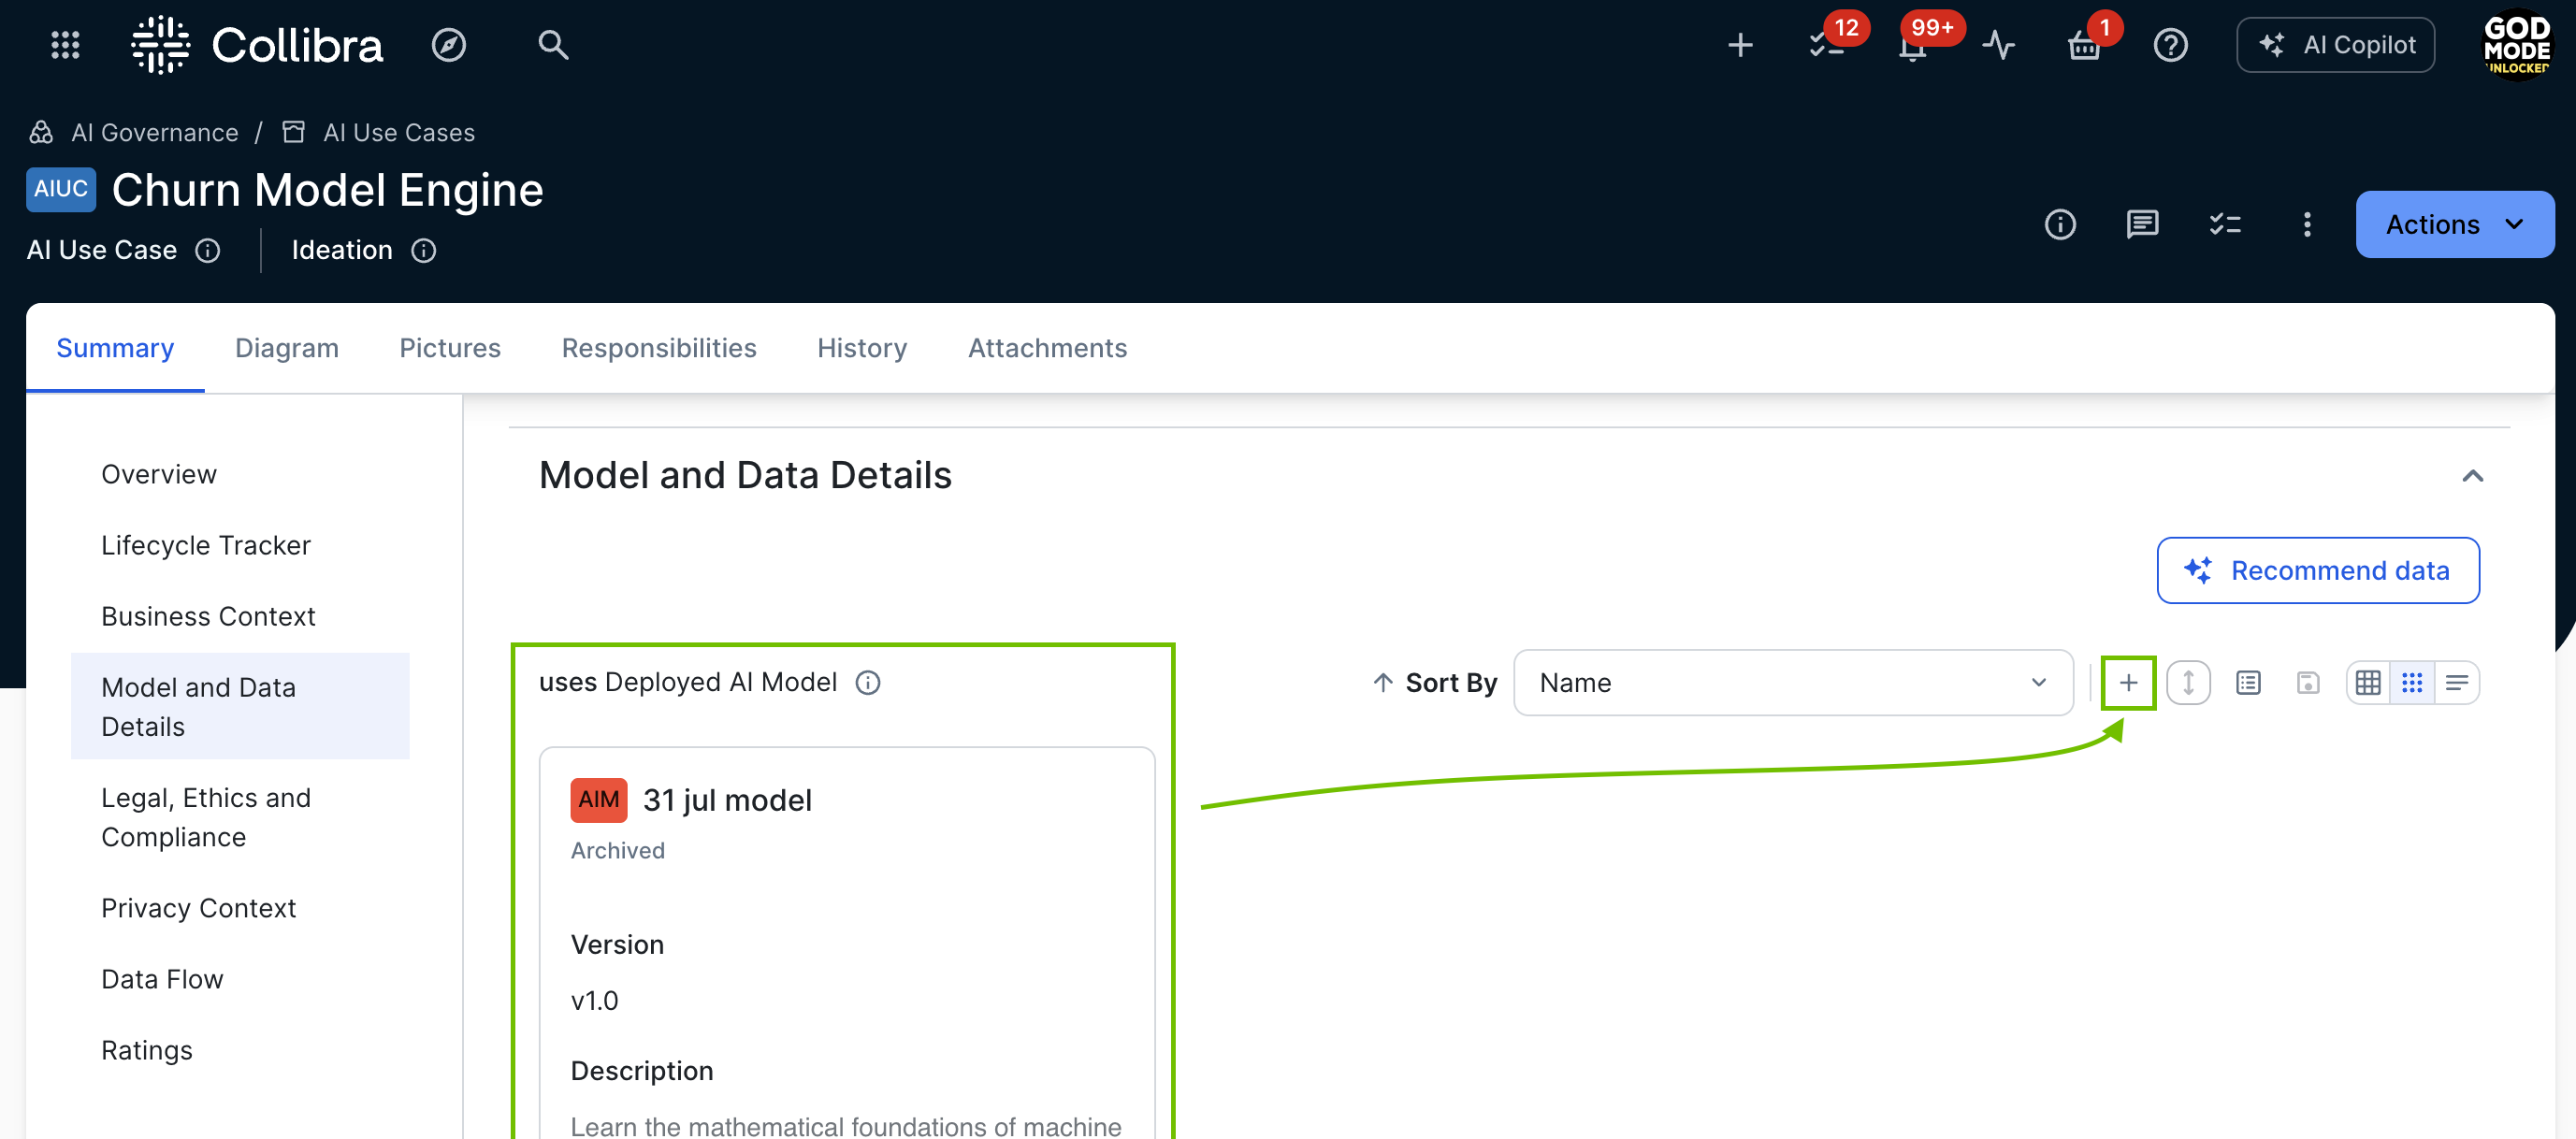Open comments panel icon

pyautogui.click(x=2142, y=224)
